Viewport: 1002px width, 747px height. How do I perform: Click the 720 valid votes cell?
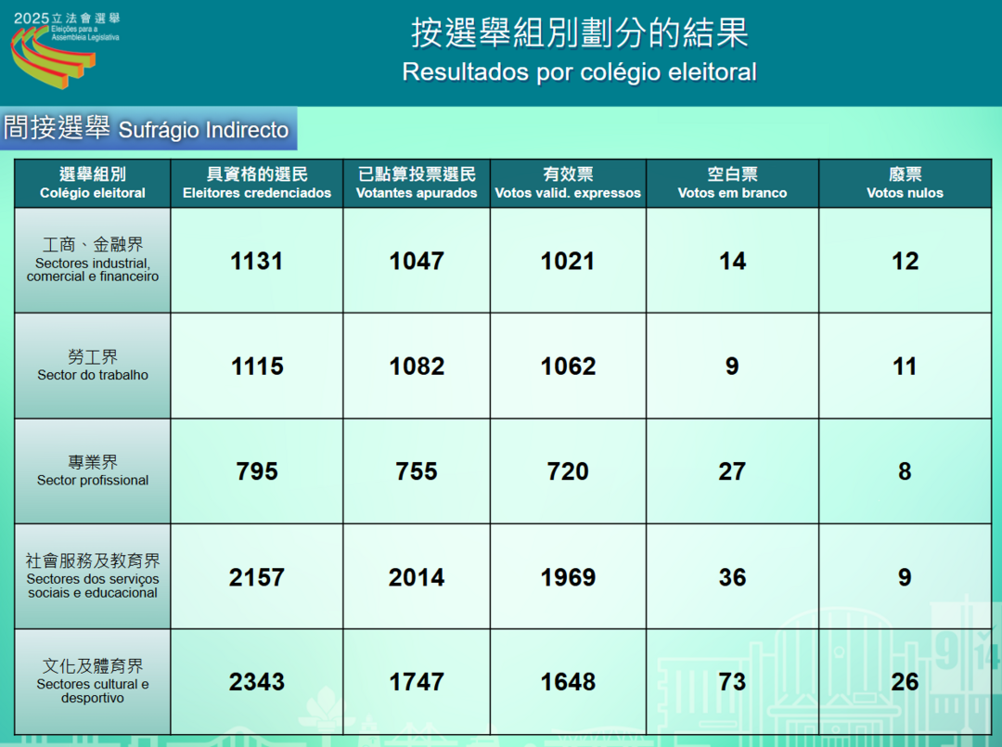(568, 471)
